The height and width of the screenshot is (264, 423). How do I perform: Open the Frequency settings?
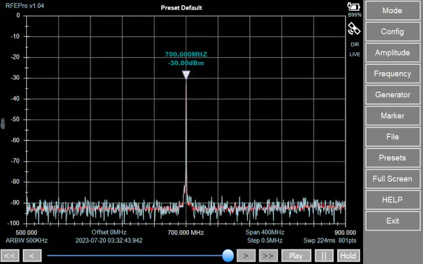[x=392, y=74]
